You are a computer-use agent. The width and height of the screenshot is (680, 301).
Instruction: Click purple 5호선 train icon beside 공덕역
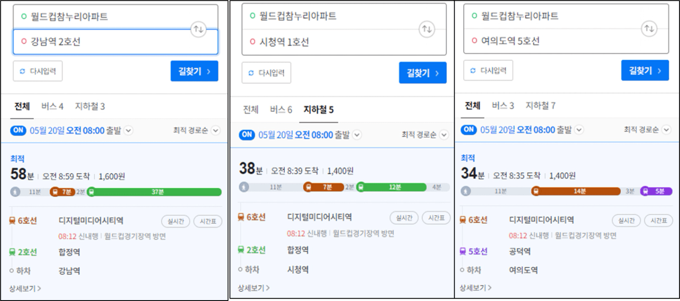(463, 252)
